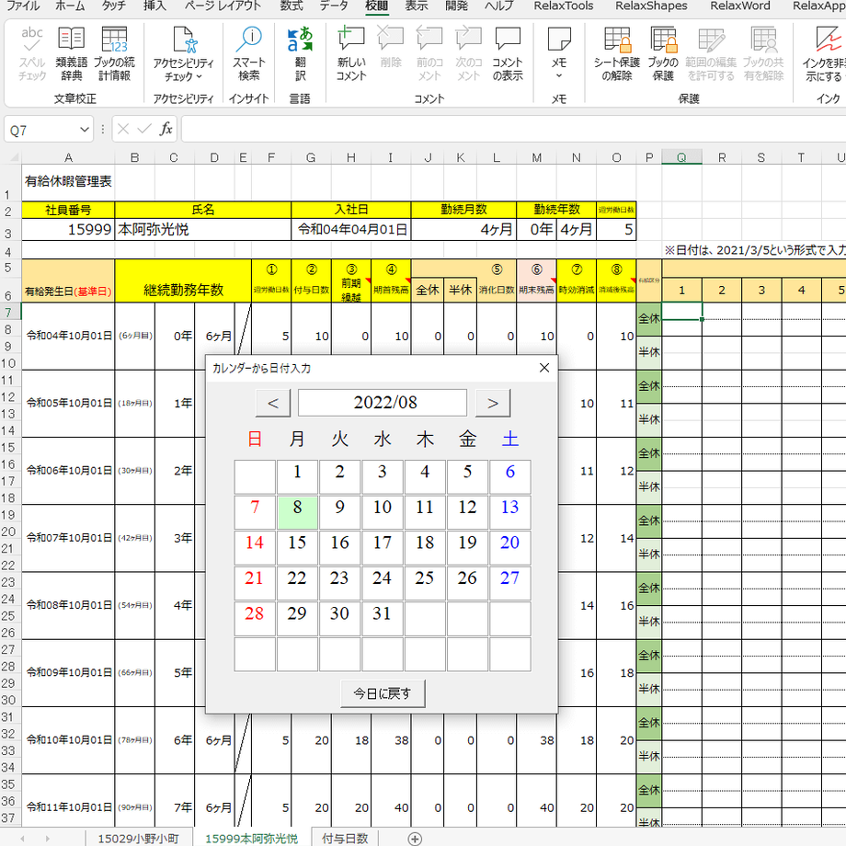
Task: Click the 有給休暇管理表 title cell
Action: tap(68, 182)
